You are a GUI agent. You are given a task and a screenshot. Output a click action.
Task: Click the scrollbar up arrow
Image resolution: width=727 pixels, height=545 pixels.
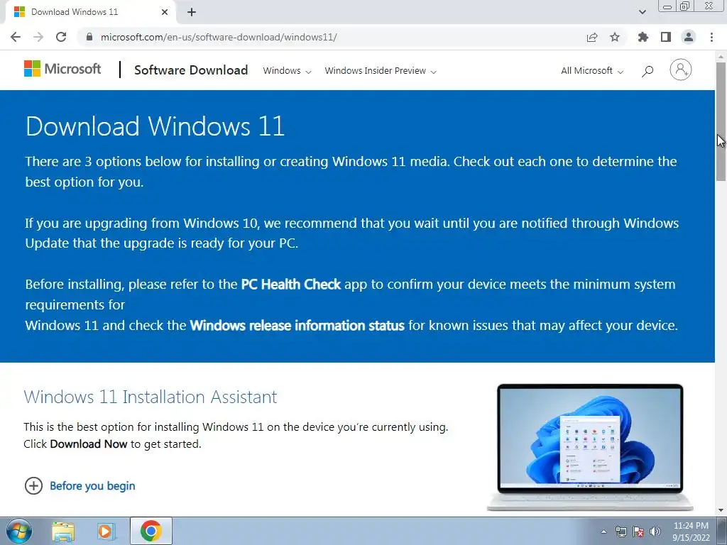721,57
